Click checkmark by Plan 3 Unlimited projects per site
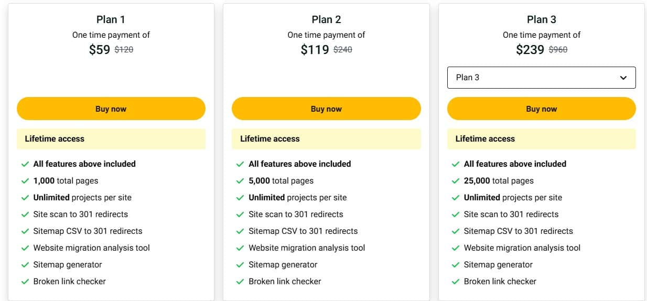The height and width of the screenshot is (301, 647). pyautogui.click(x=456, y=198)
